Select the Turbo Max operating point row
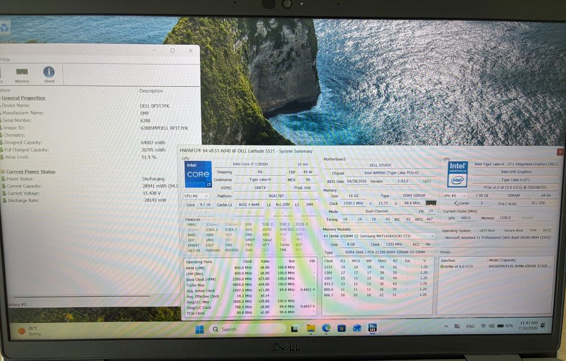Screen dimensions: 566x361 [x=251, y=285]
